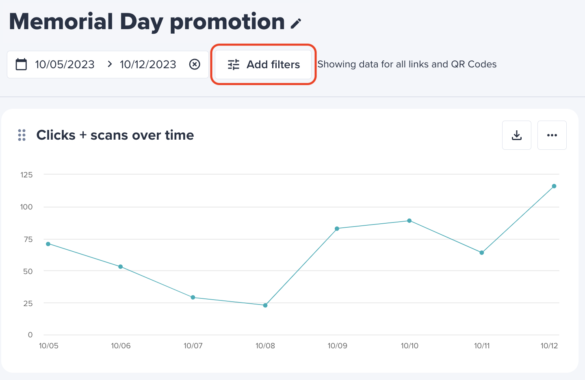Click the 10/07 data point
Screen dimensions: 585x380
(193, 298)
